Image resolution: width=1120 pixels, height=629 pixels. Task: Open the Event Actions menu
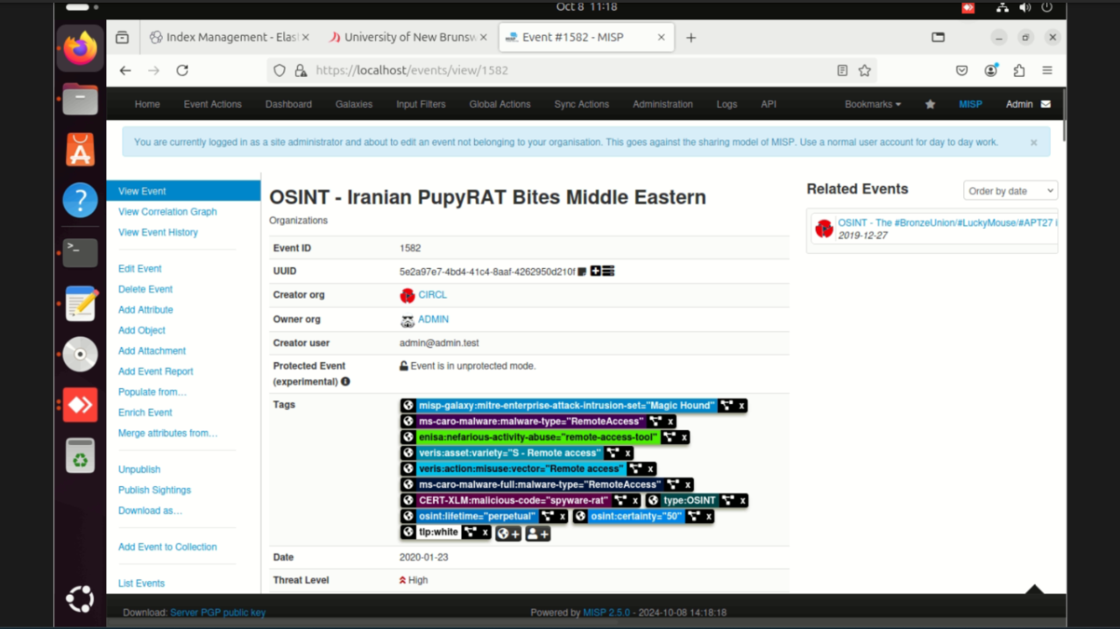point(212,104)
